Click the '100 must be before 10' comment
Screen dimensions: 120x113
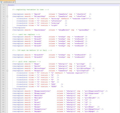[x=32, y=50]
